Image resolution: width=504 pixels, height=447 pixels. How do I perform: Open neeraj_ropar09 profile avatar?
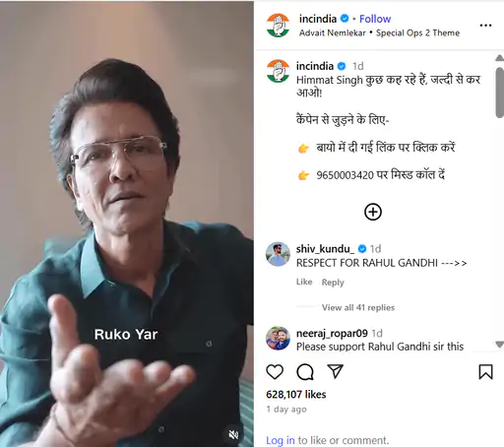tap(278, 339)
